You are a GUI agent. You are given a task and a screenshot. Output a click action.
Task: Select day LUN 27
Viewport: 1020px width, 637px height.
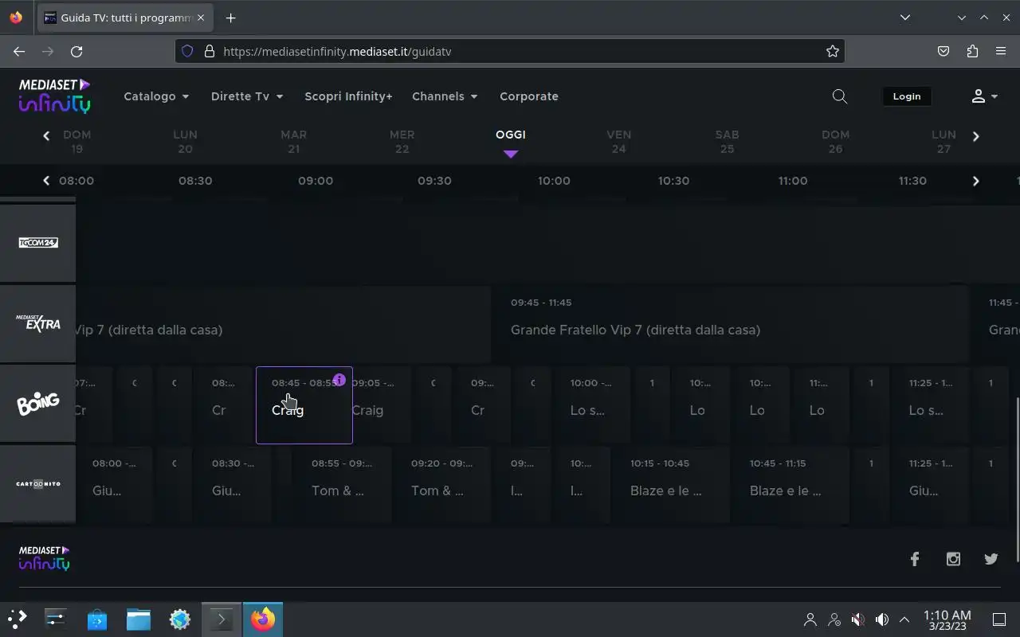pyautogui.click(x=943, y=142)
